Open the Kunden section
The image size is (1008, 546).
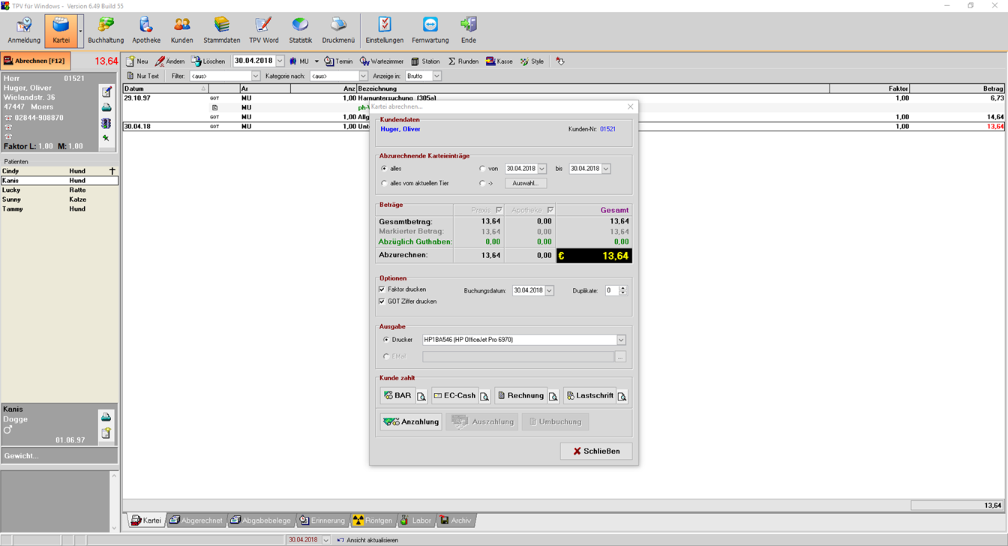pyautogui.click(x=181, y=30)
